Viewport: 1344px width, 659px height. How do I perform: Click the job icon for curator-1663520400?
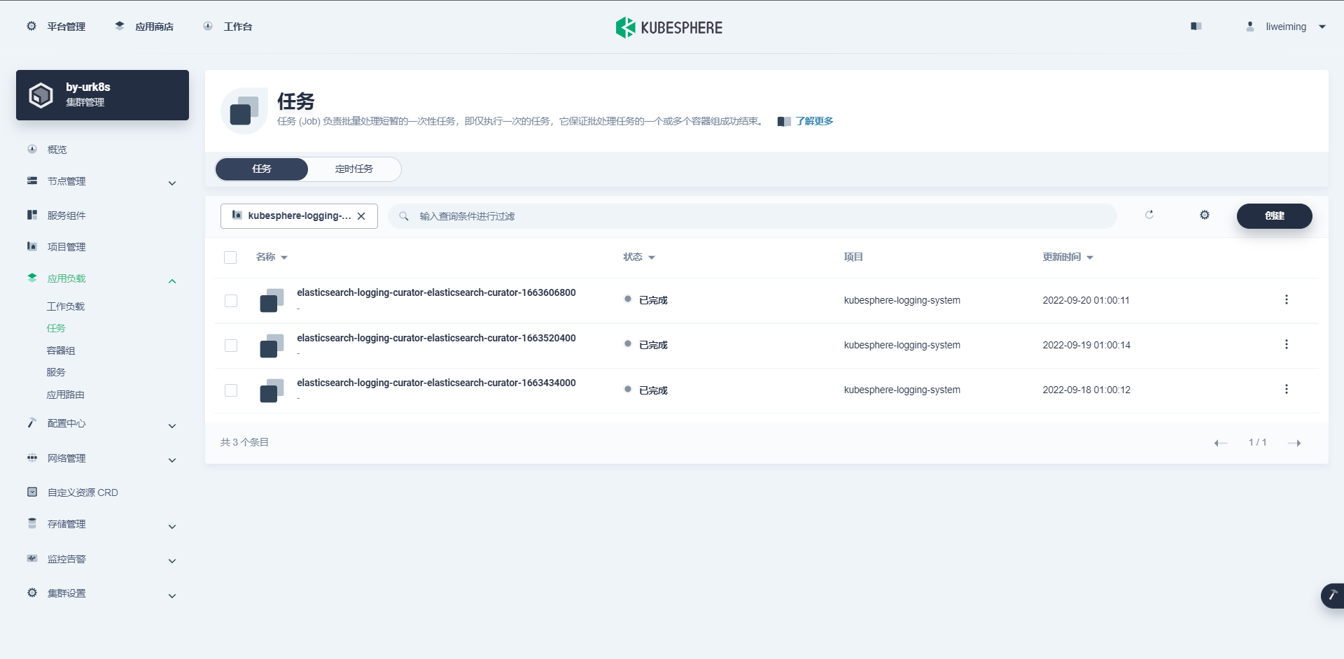tap(272, 346)
